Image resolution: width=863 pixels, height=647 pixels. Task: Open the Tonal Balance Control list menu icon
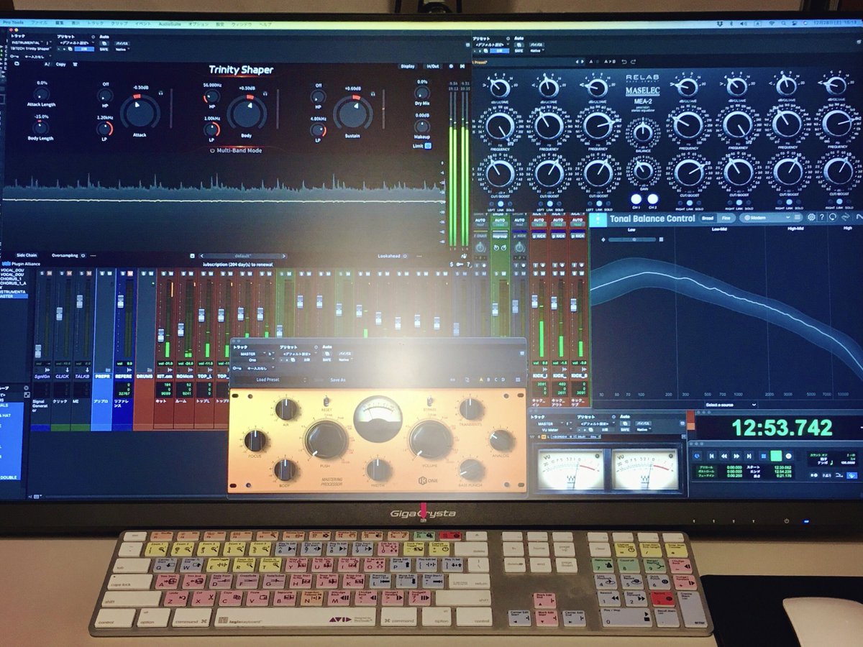click(797, 217)
